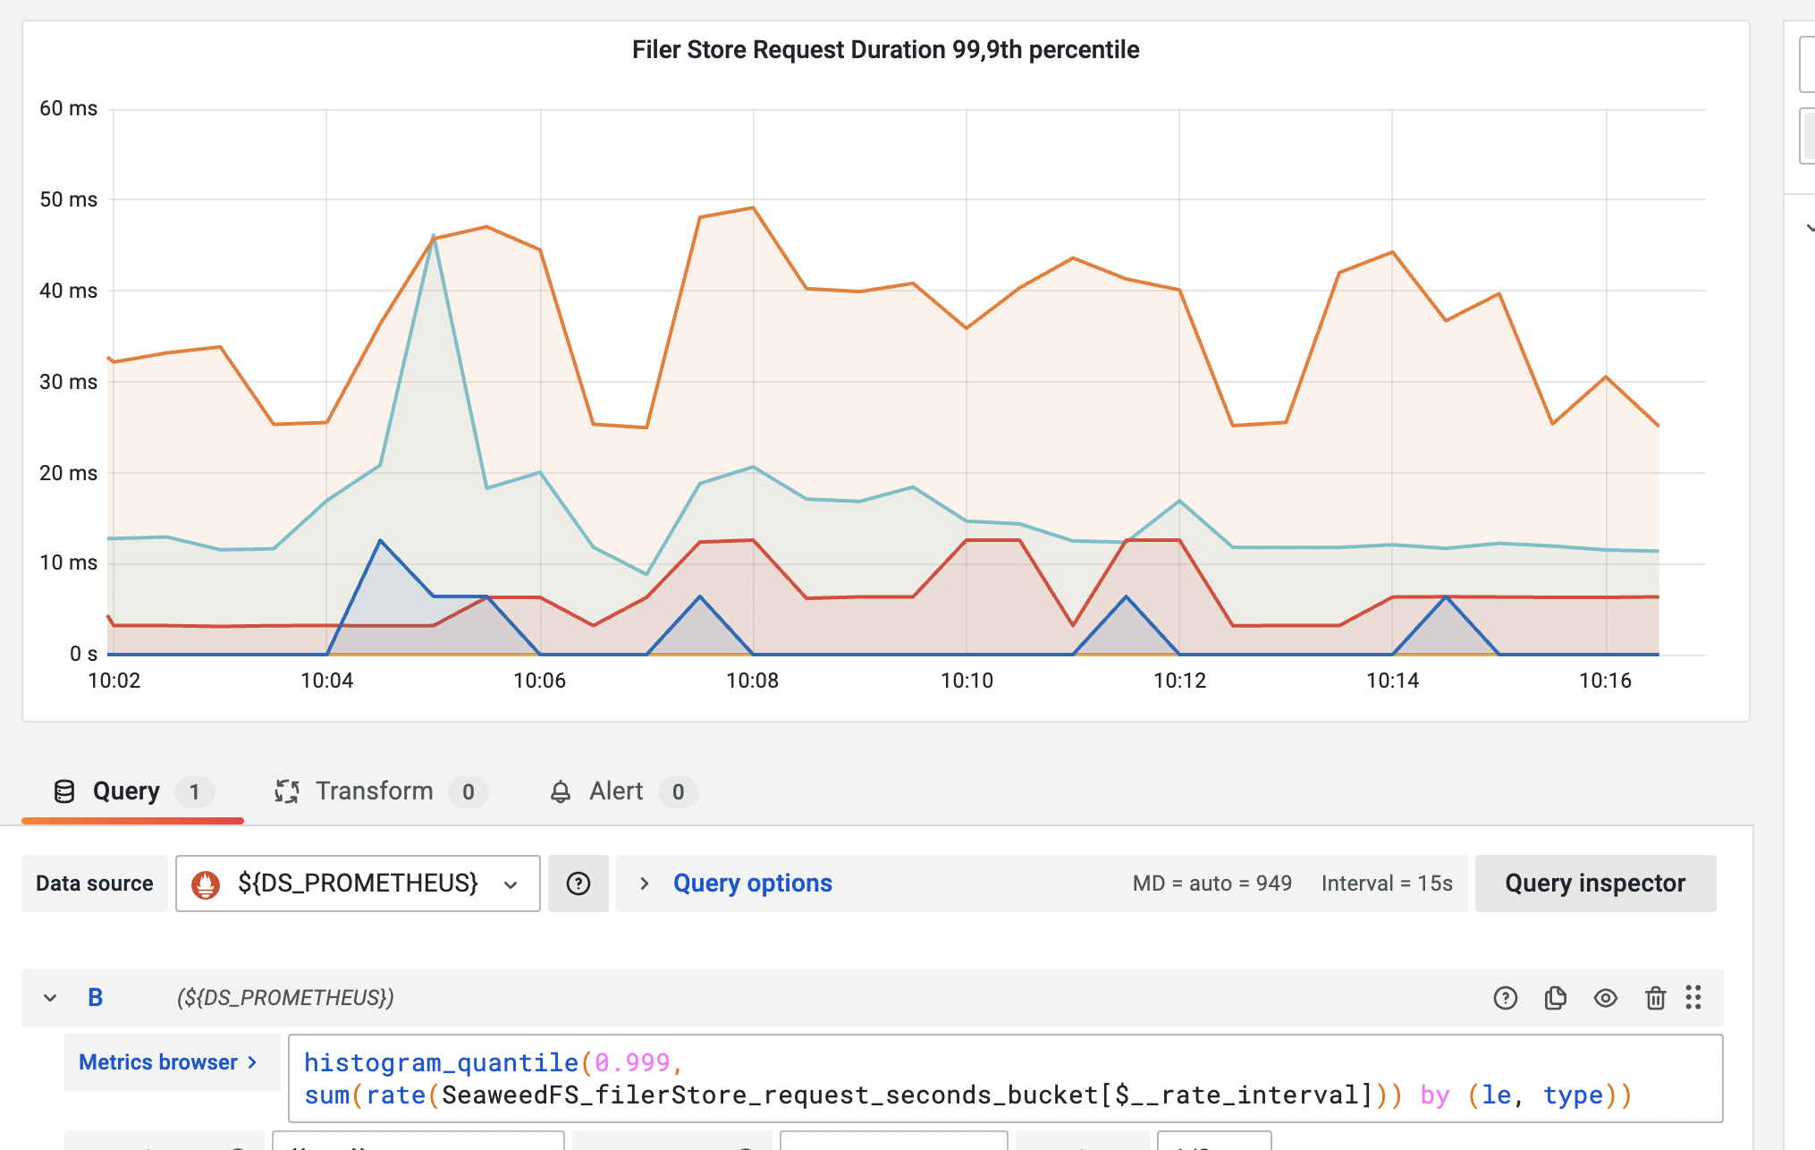Duplicate query B
Screen dimensions: 1815x1150
coord(1556,998)
